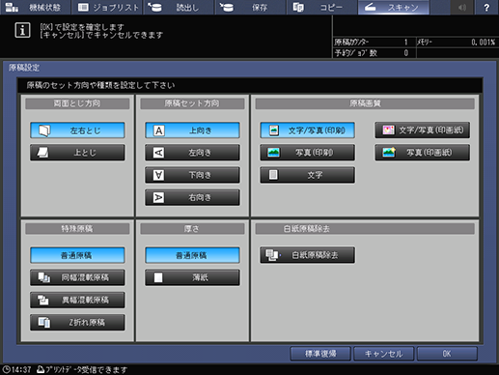Screen dimensions: 499x375
Task: Open the ジョブリスト job list tab
Action: pos(107,7)
